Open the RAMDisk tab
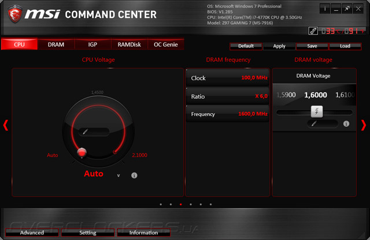Image resolution: width=370 pixels, height=240 pixels. (x=129, y=44)
